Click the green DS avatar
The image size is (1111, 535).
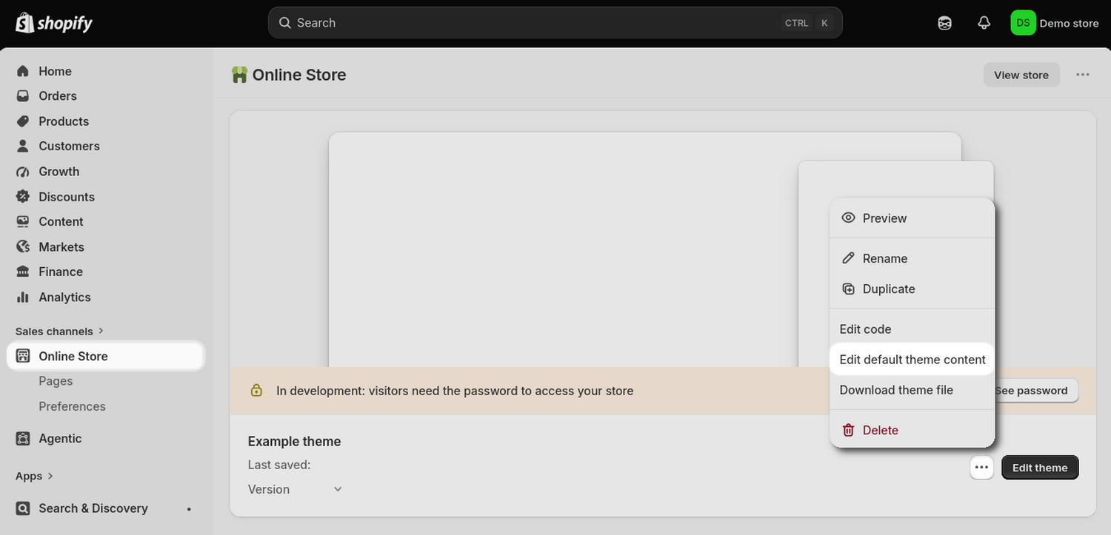coord(1023,23)
